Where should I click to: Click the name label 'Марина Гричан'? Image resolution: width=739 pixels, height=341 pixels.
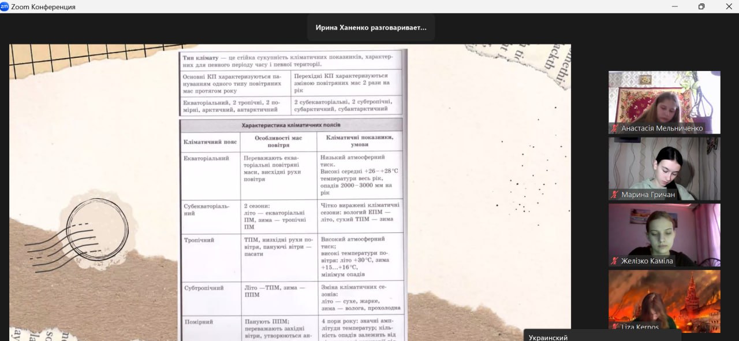(x=648, y=195)
